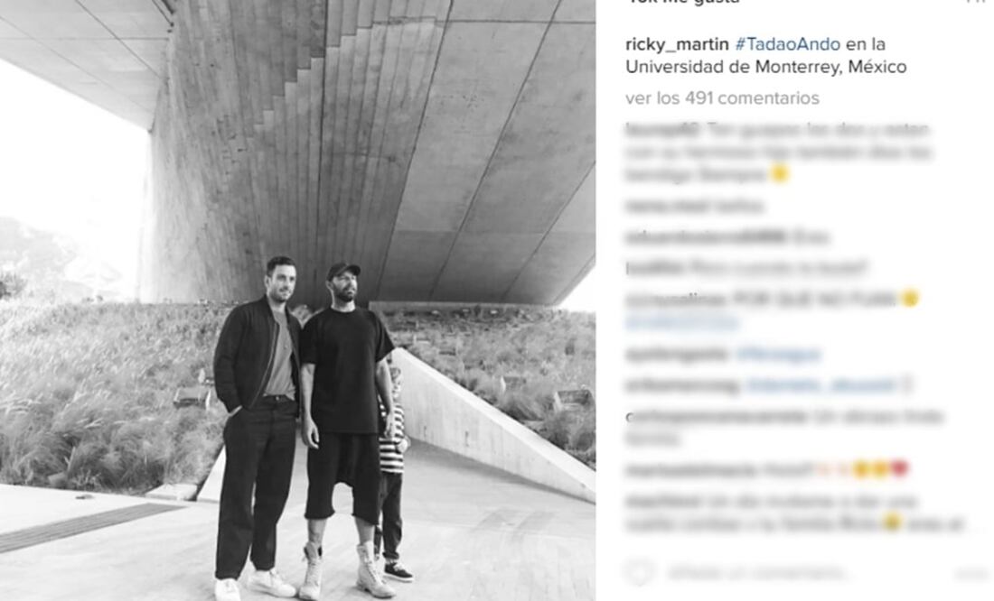Open username of the last blurred comment
This screenshot has width=994, height=601.
(662, 501)
